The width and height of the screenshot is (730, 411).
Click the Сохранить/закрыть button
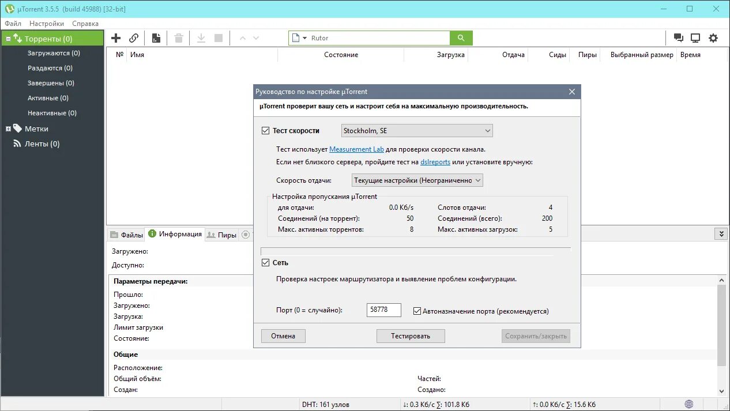coord(536,336)
